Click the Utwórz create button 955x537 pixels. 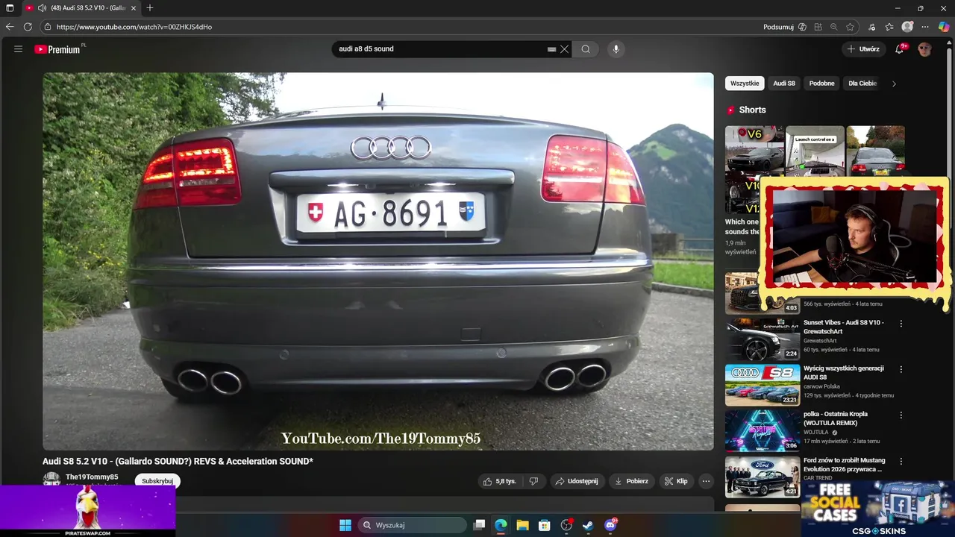tap(863, 49)
